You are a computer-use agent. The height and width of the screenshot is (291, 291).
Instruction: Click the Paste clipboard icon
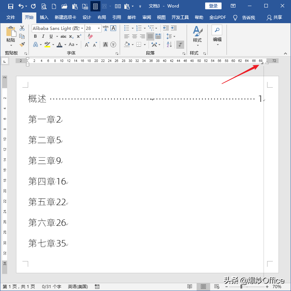pyautogui.click(x=11, y=31)
